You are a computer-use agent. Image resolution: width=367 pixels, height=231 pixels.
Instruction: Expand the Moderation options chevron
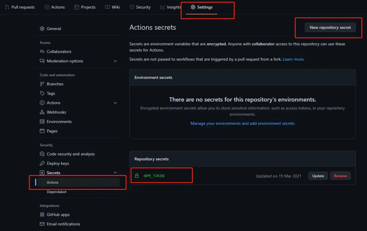click(x=115, y=61)
